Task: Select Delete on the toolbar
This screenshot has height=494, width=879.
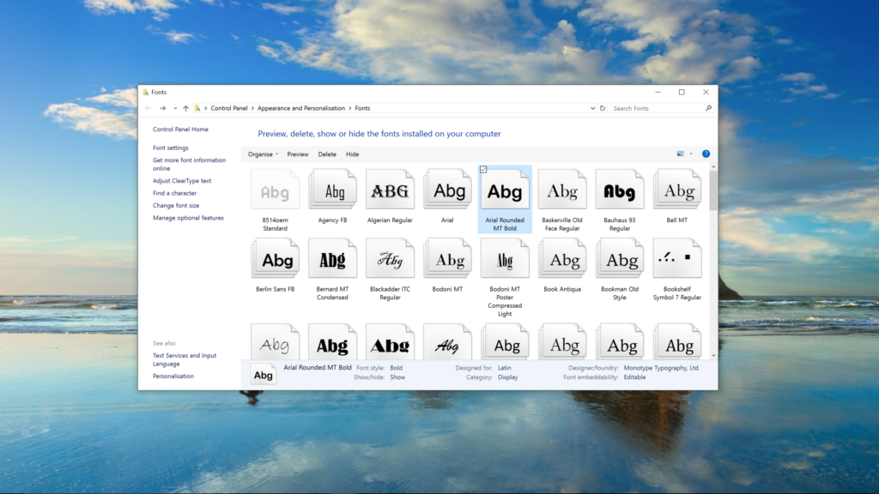Action: [327, 154]
